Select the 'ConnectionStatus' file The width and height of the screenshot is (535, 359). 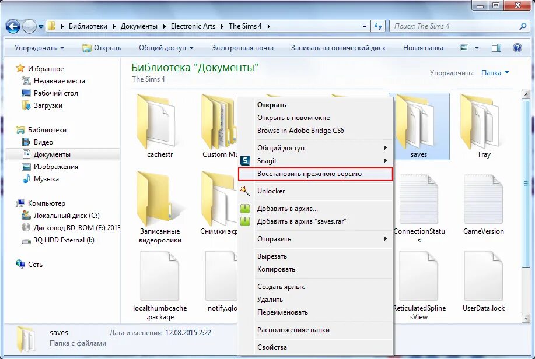(419, 208)
